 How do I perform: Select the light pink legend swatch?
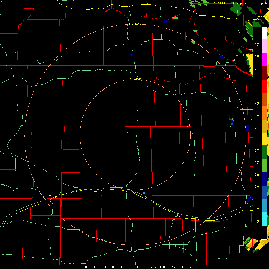coord(264,46)
